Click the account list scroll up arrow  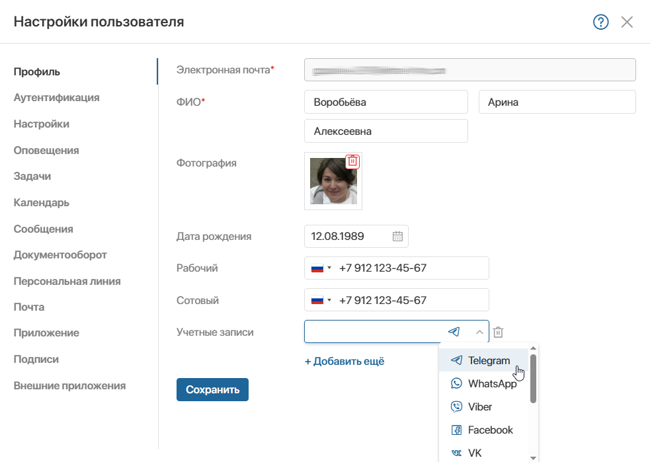click(x=533, y=348)
